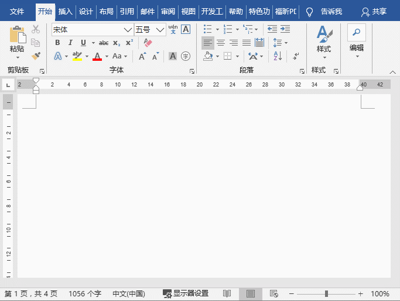
Task: Open the font size dropdown 五号
Action: pos(150,29)
